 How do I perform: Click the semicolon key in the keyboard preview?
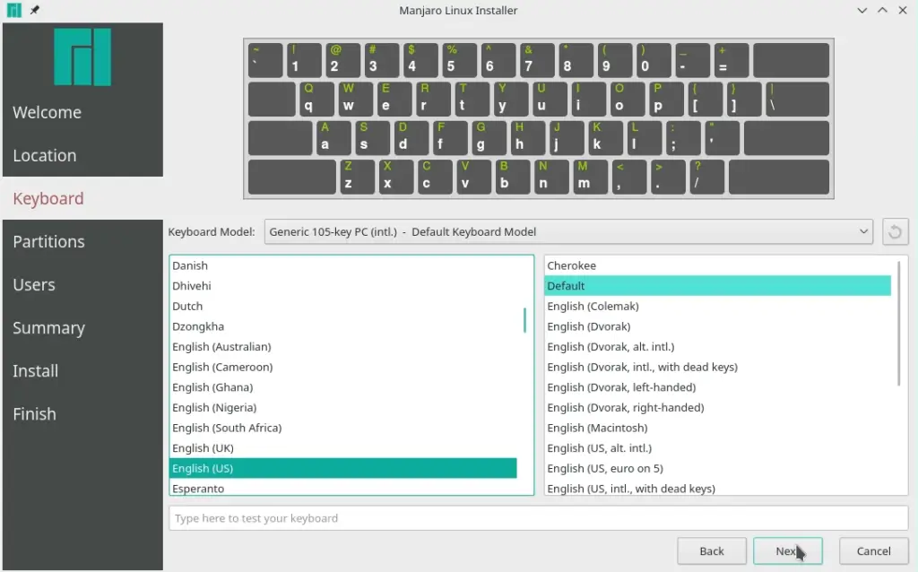[x=683, y=138]
